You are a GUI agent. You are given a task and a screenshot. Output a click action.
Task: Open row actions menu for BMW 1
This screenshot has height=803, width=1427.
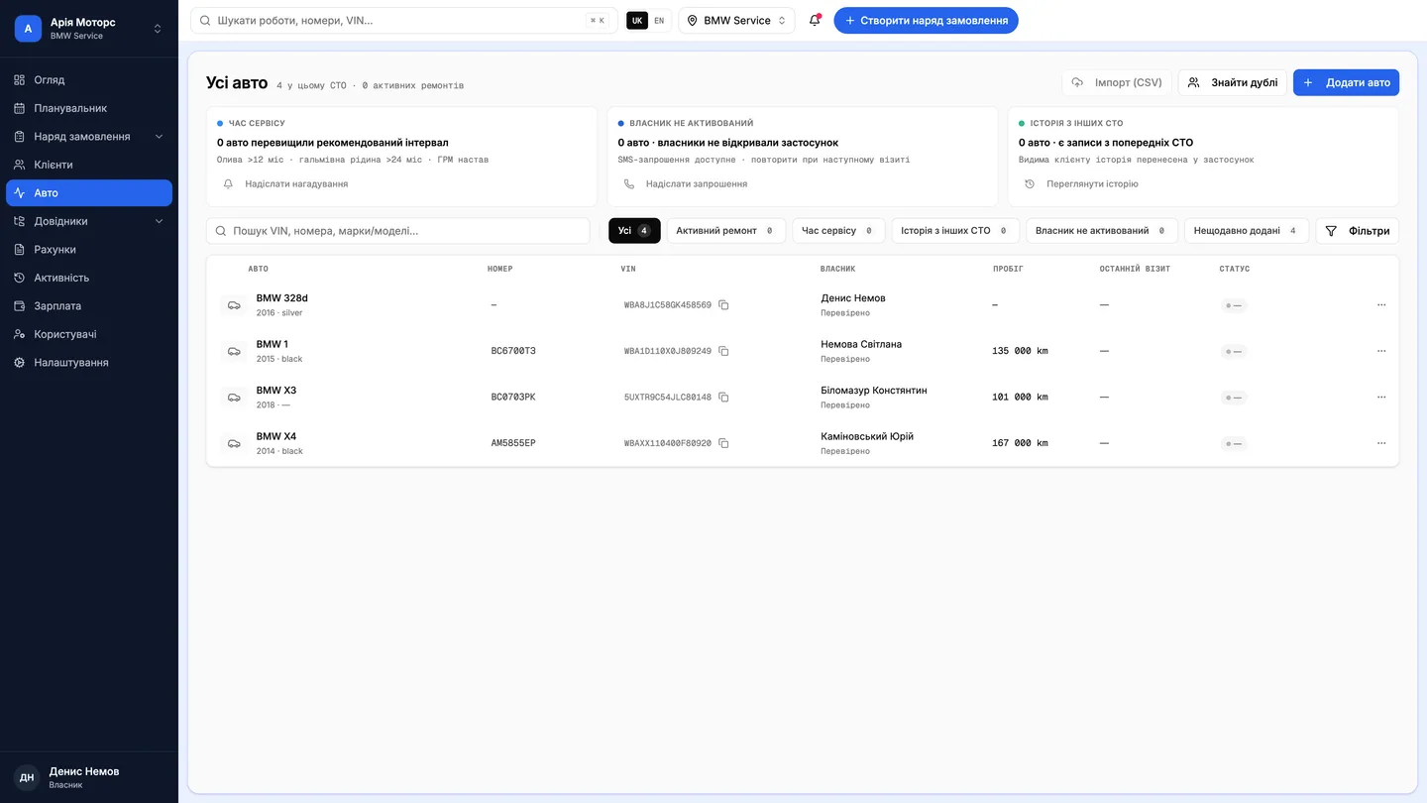coord(1381,351)
